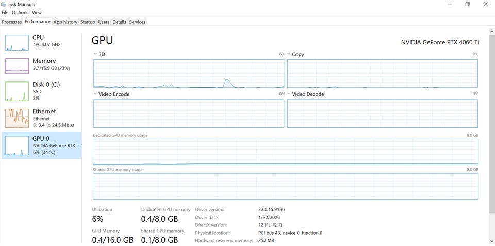Click hardware reserved memory 252 MB
The height and width of the screenshot is (246, 495).
pyautogui.click(x=266, y=241)
